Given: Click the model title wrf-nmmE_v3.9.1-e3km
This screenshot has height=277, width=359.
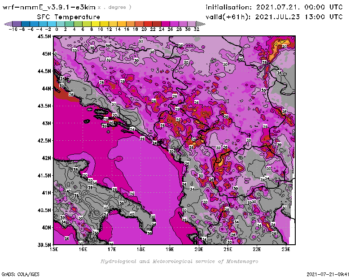Looking at the screenshot, I should 49,7.
